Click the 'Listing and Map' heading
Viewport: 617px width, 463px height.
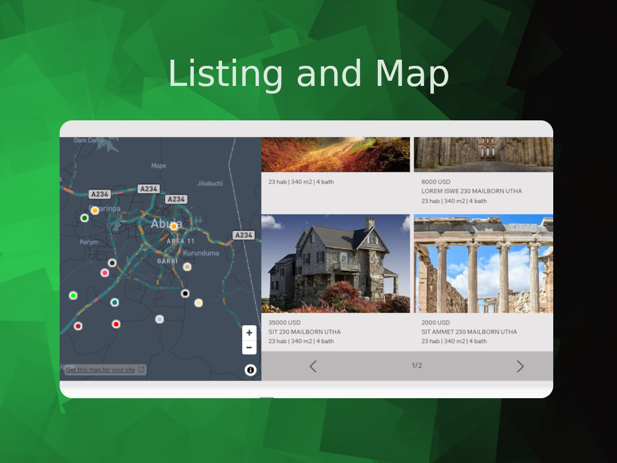308,74
